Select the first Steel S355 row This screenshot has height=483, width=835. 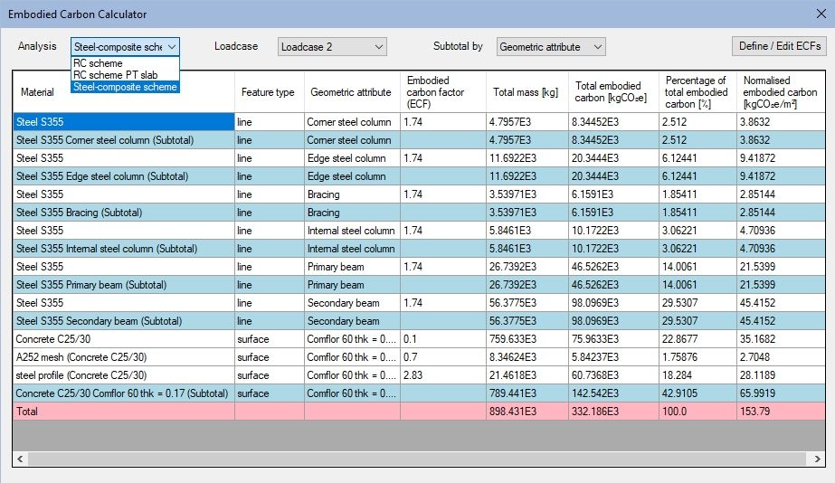pyautogui.click(x=123, y=122)
